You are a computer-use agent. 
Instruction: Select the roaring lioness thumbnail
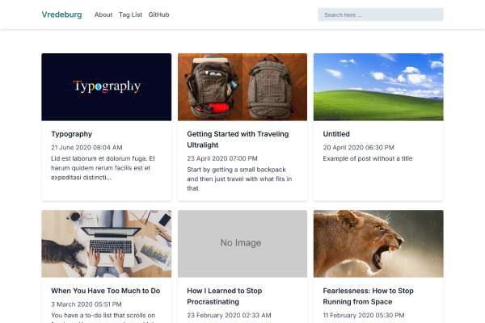378,244
